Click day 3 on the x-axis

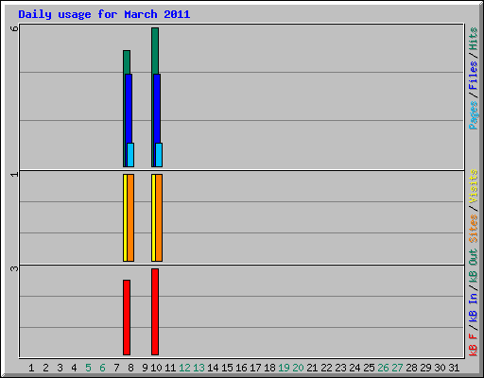(60, 368)
